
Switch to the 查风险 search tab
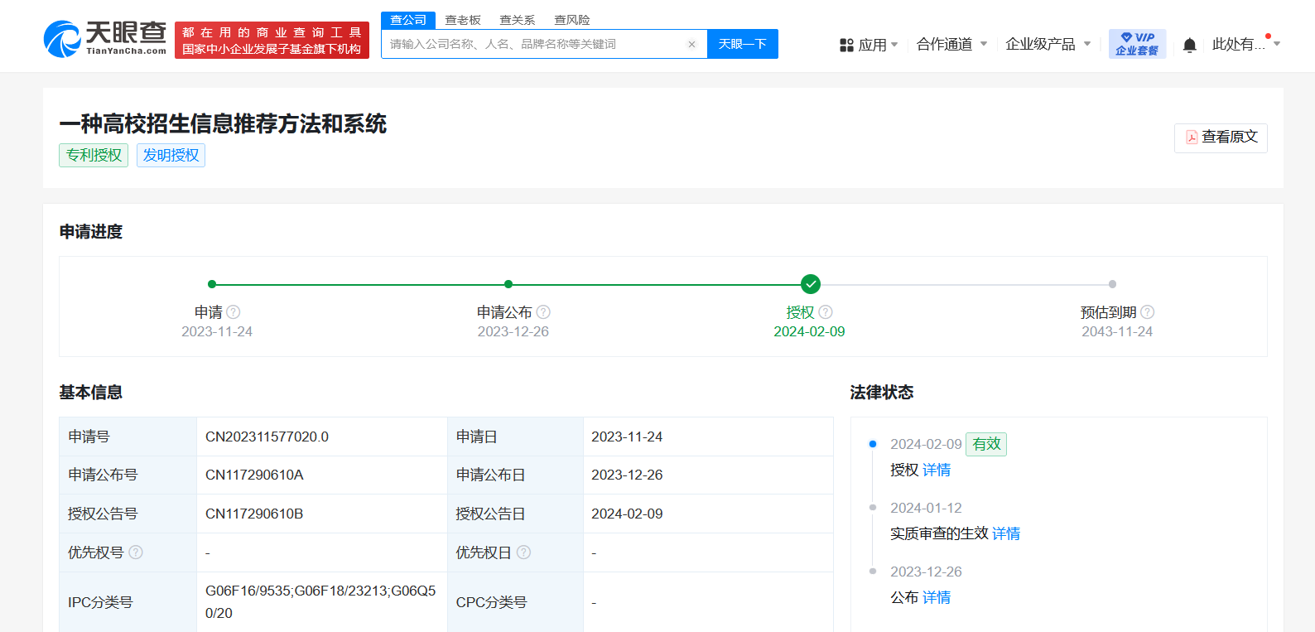pos(572,20)
